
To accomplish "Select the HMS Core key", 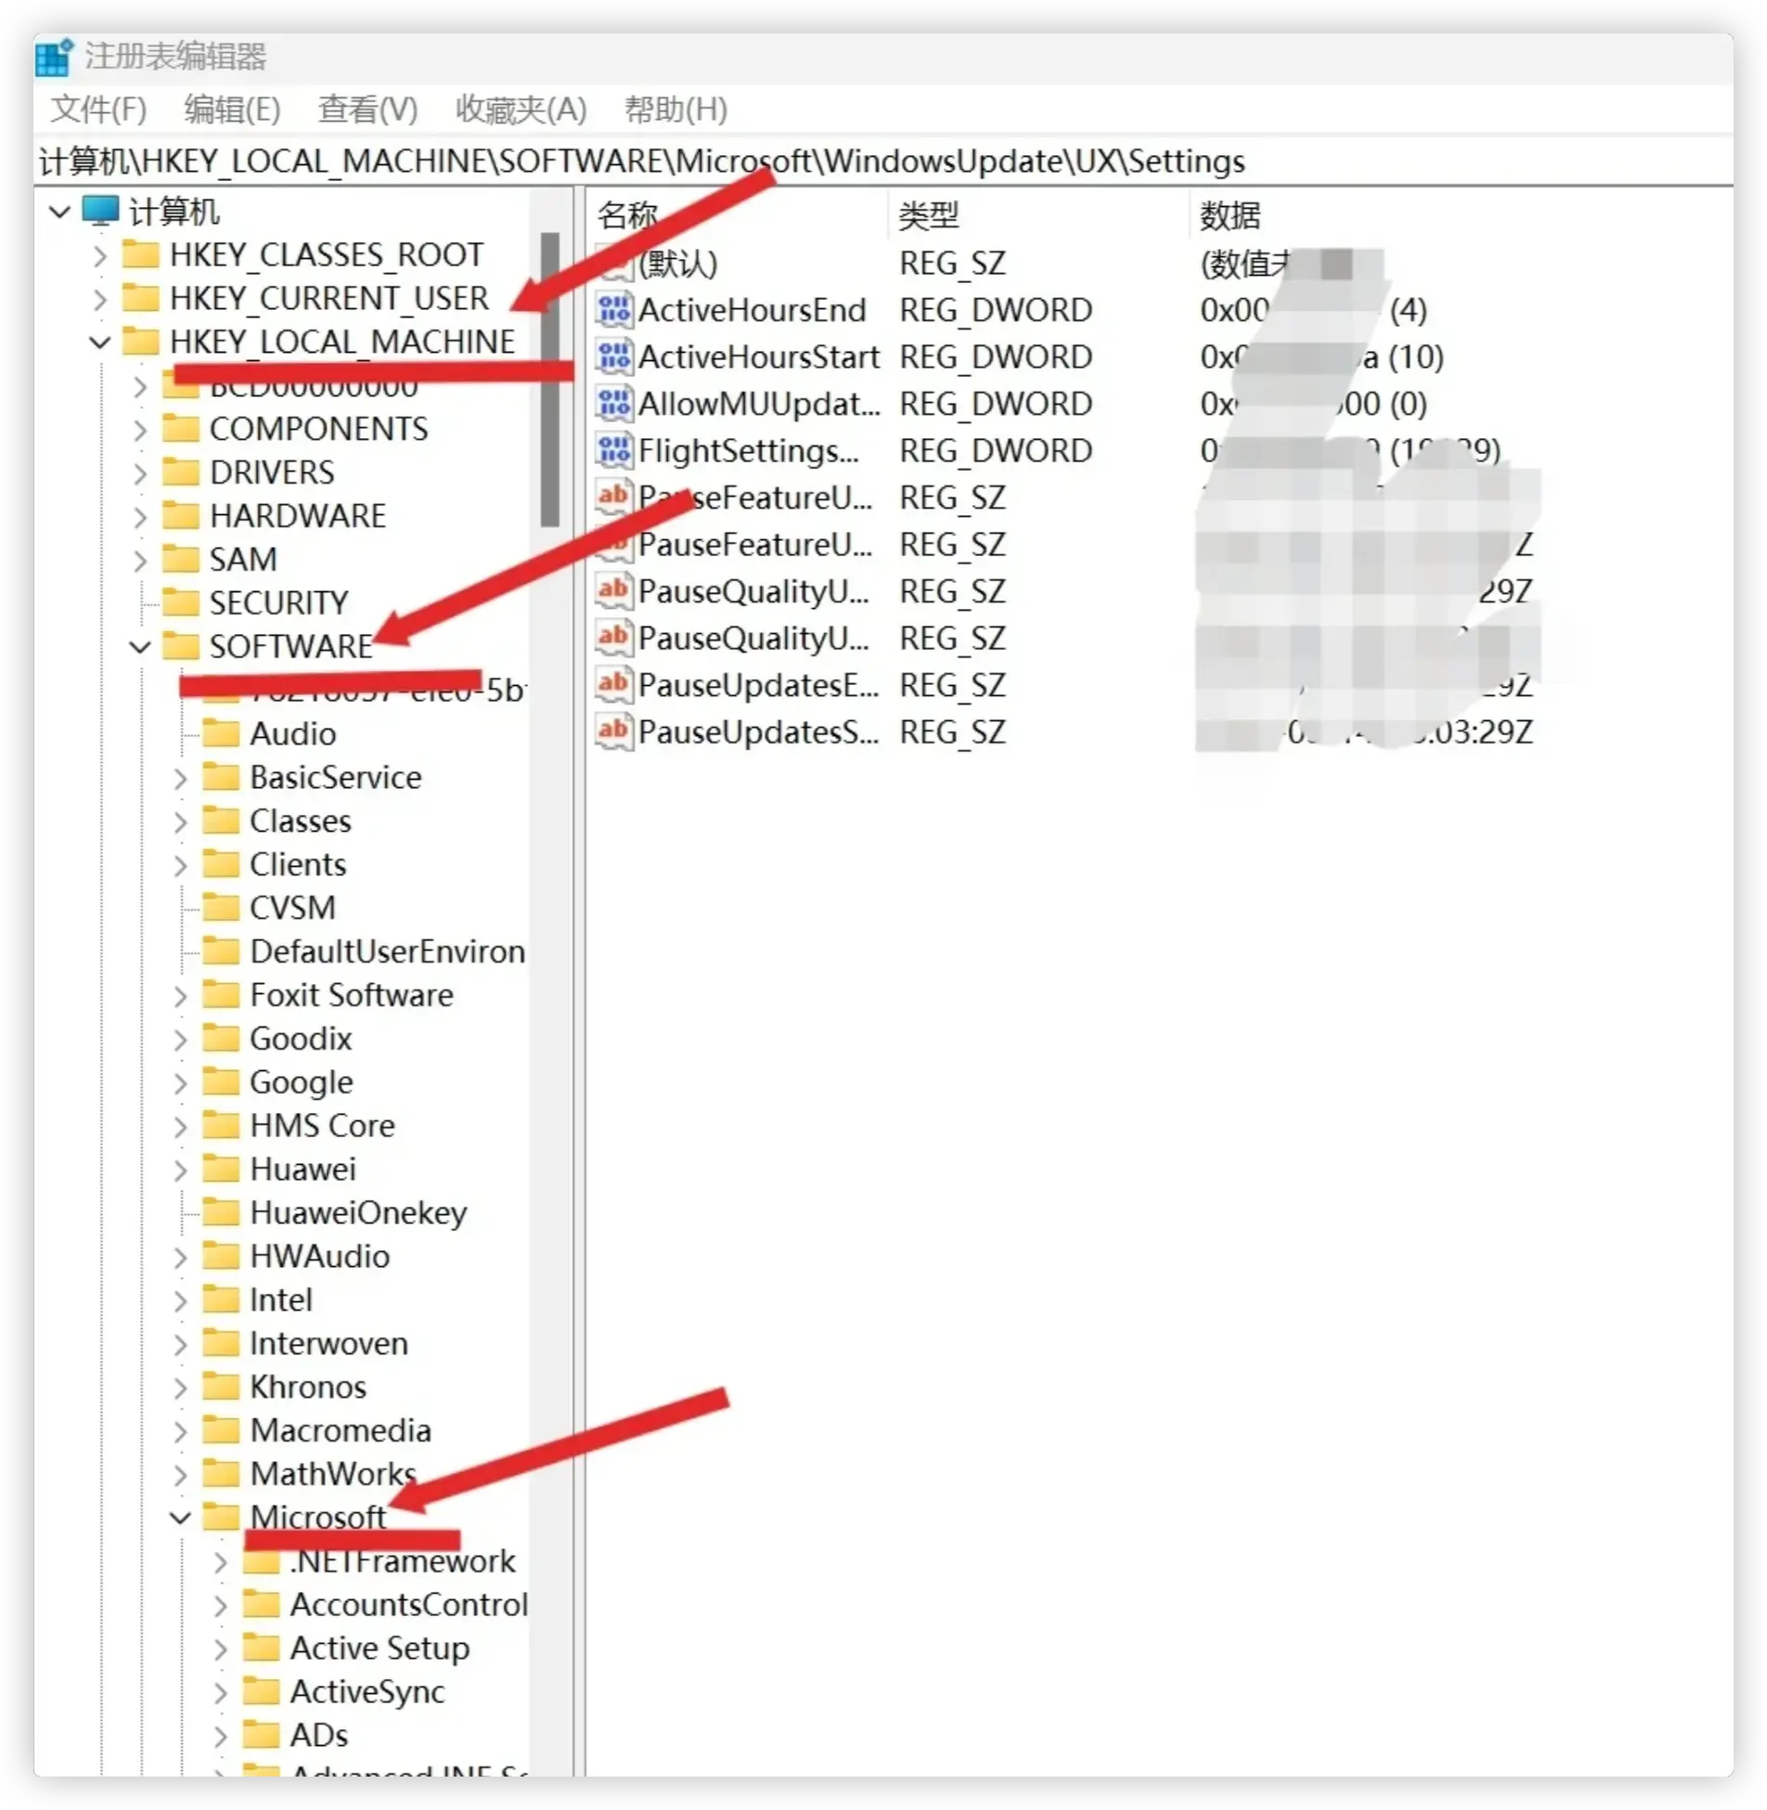I will click(x=323, y=1125).
